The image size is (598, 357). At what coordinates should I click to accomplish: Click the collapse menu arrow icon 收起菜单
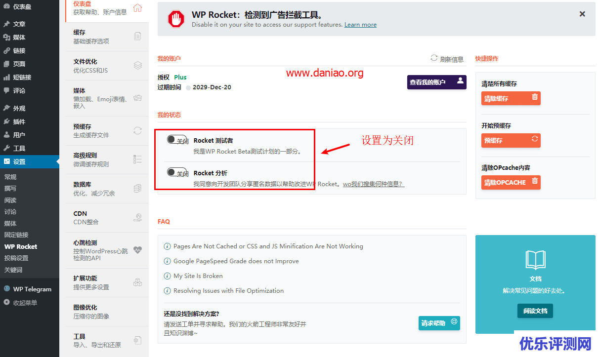[x=6, y=302]
